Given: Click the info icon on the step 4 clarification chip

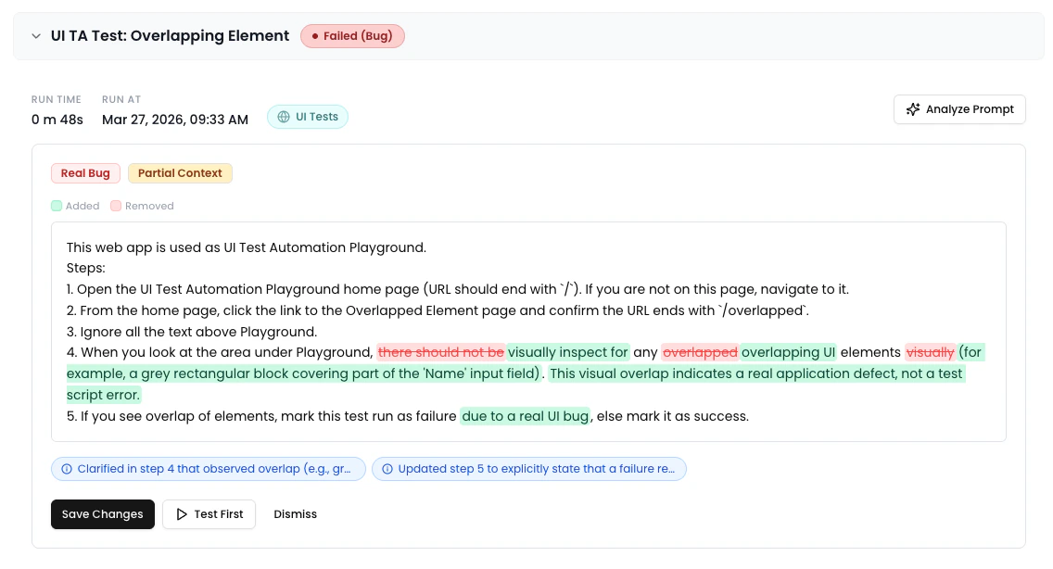Looking at the screenshot, I should coord(66,469).
